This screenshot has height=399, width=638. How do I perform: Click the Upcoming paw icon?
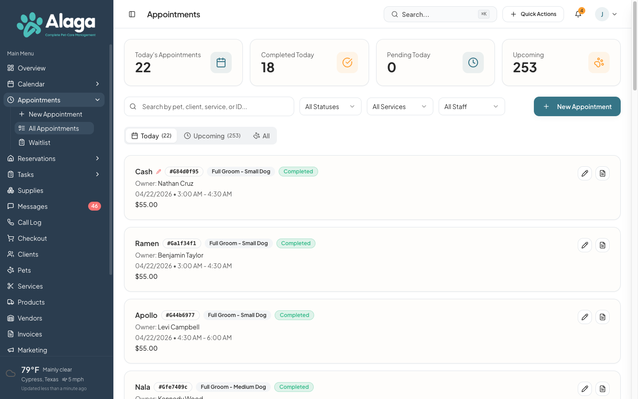click(599, 63)
